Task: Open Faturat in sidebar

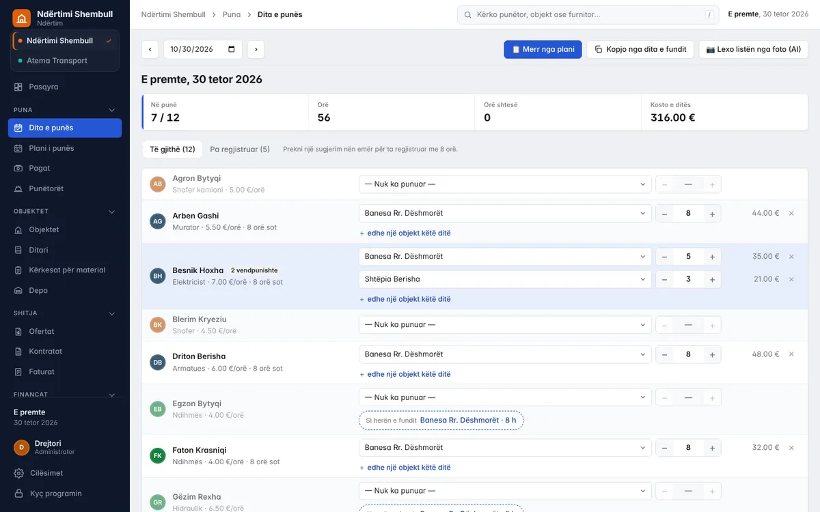Action: pyautogui.click(x=65, y=372)
